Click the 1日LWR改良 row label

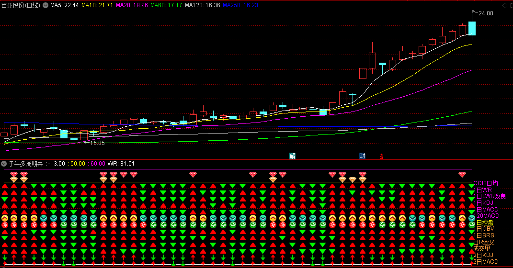click(x=490, y=196)
